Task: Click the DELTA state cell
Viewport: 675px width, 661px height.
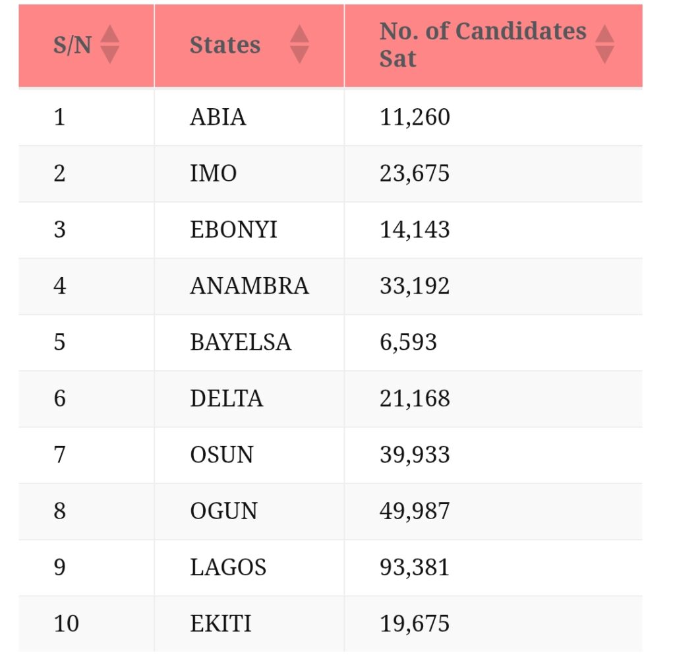Action: point(226,398)
